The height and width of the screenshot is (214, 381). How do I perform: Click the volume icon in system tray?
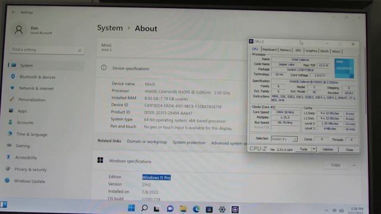pyautogui.click(x=341, y=211)
